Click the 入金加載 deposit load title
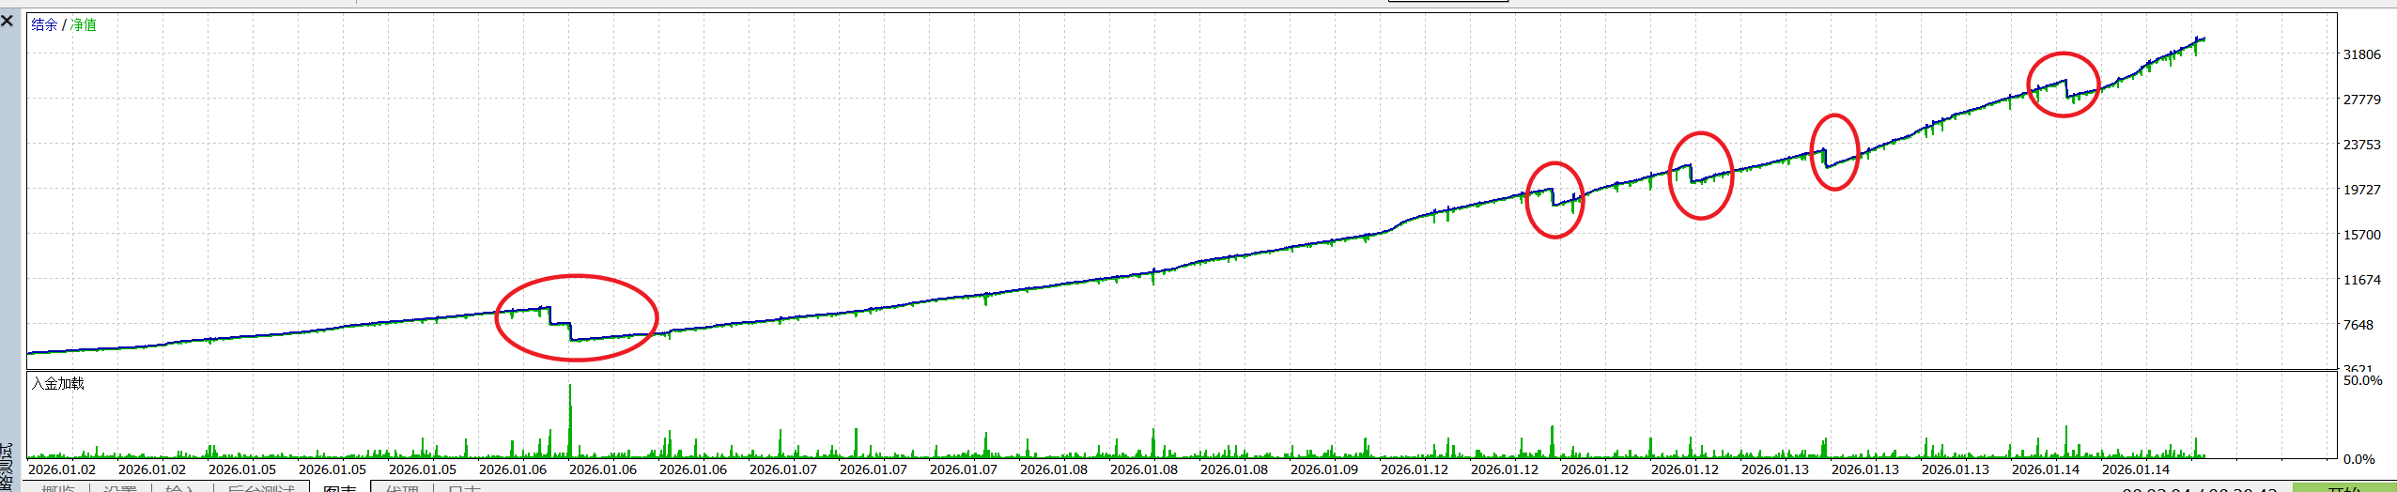The height and width of the screenshot is (492, 2397). (57, 383)
